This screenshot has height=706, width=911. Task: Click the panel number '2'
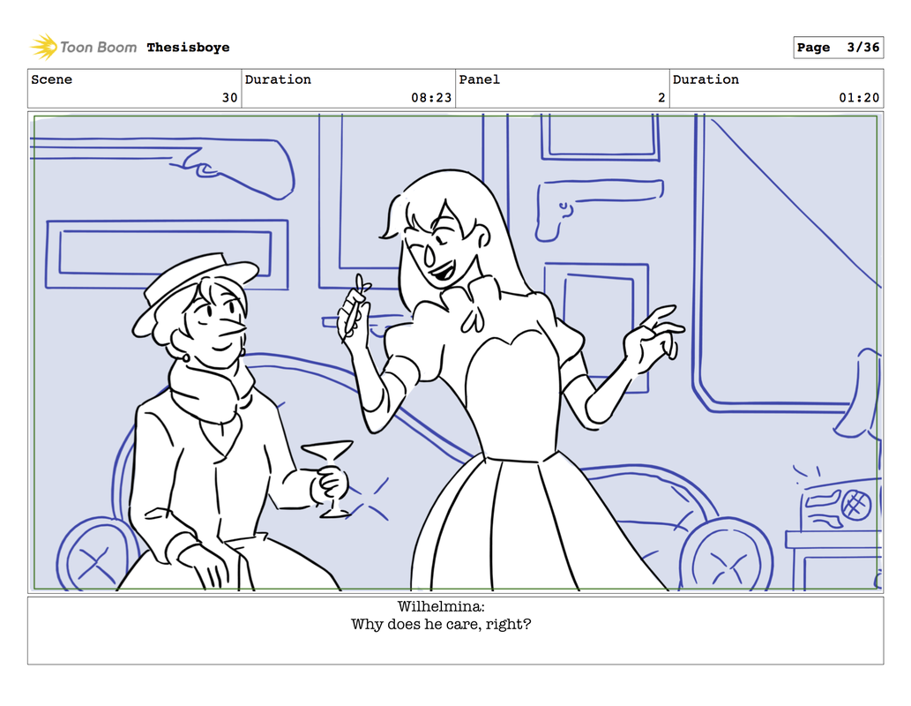pos(661,97)
